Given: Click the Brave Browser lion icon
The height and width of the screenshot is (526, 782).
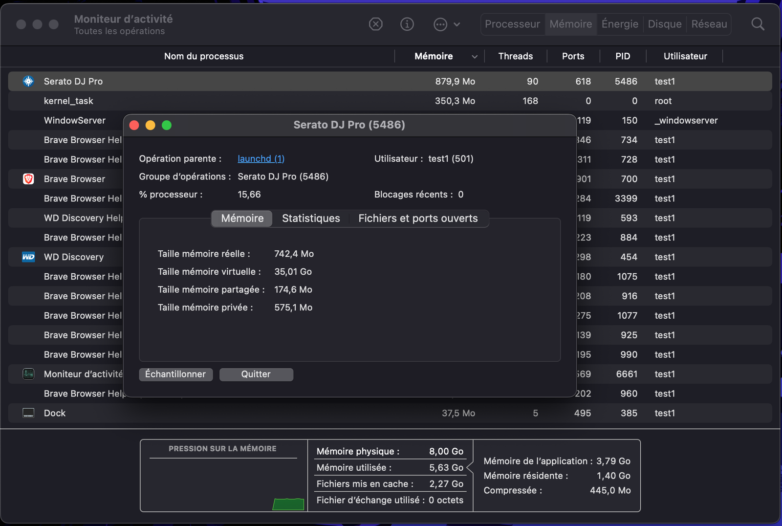Looking at the screenshot, I should 28,179.
